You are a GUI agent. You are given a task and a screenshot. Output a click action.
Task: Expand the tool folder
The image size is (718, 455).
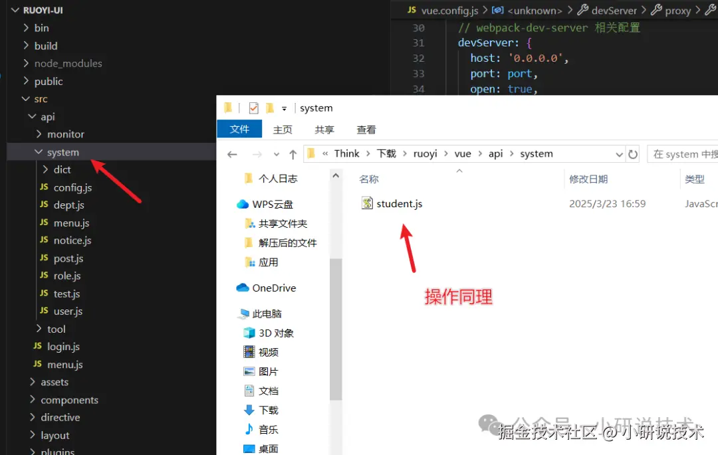click(39, 328)
